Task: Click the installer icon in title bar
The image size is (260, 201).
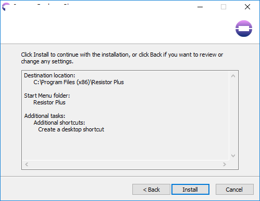Action: click(x=6, y=7)
